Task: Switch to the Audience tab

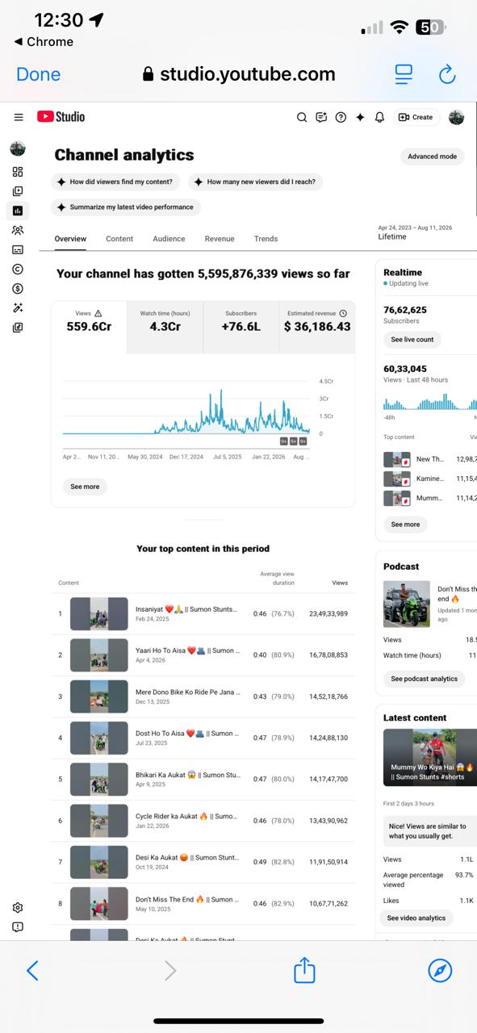Action: pyautogui.click(x=169, y=239)
